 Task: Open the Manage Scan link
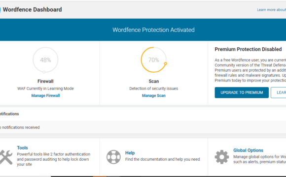point(154,95)
